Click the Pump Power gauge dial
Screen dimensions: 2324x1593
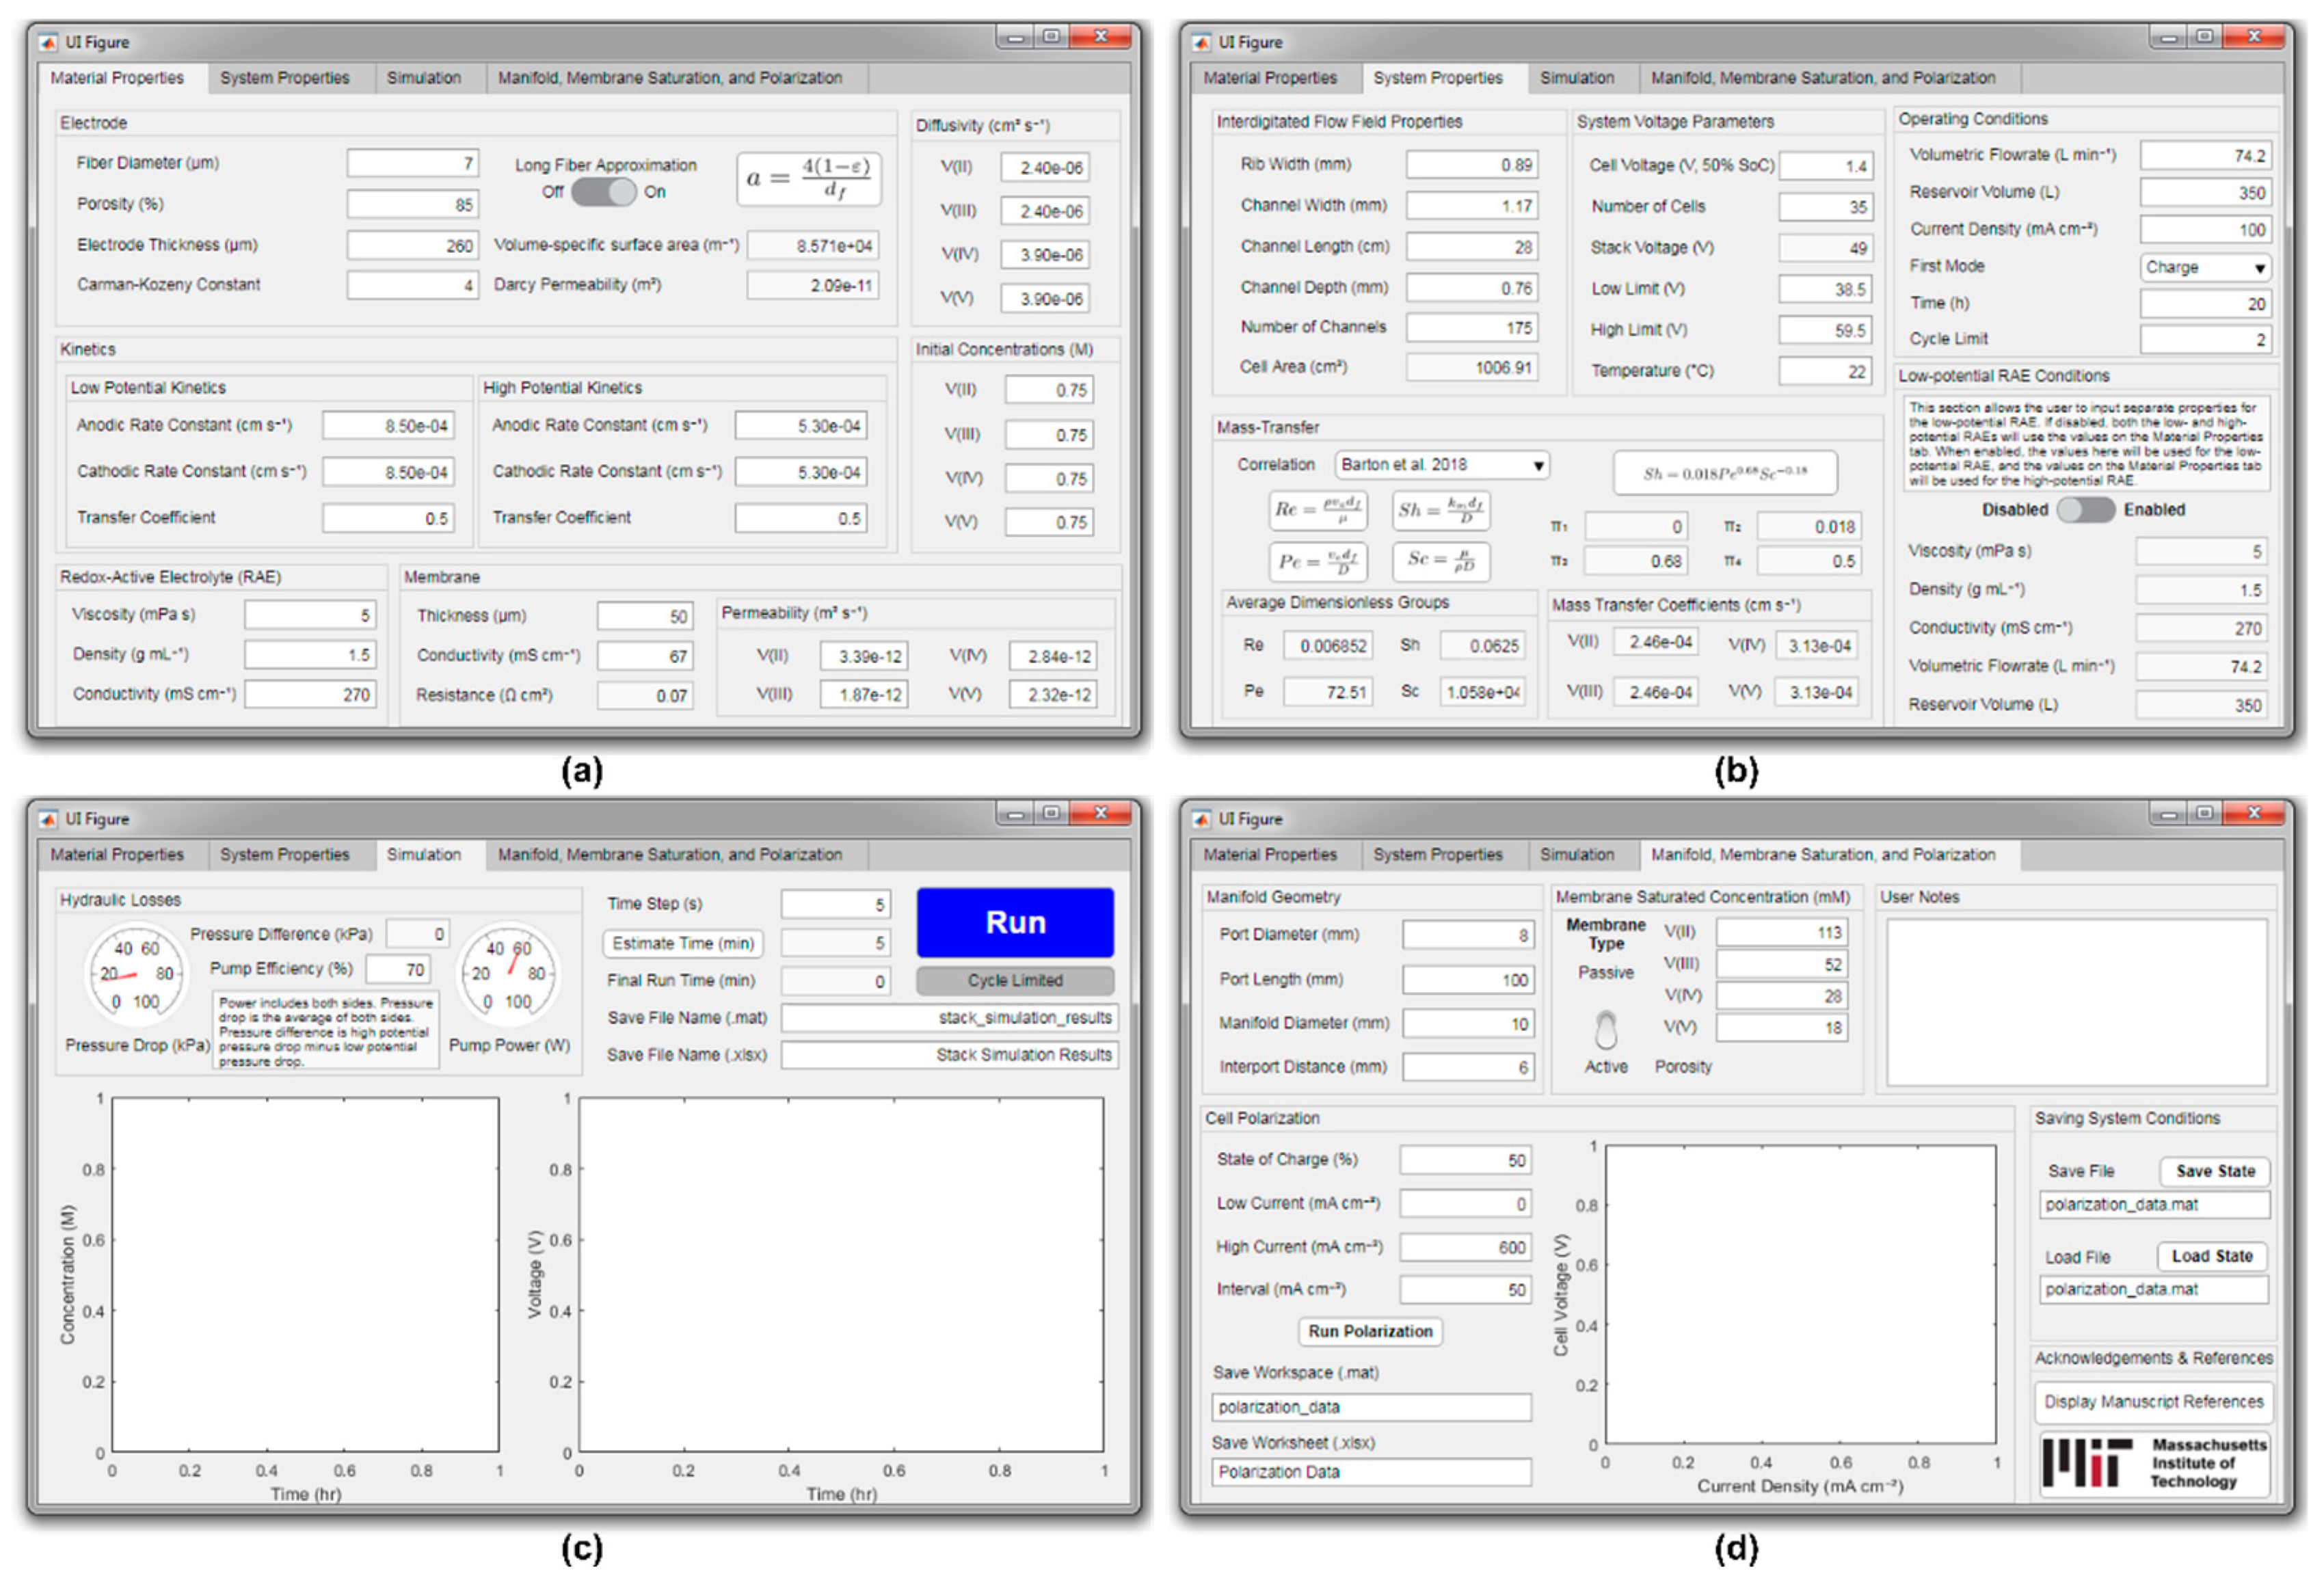click(508, 974)
